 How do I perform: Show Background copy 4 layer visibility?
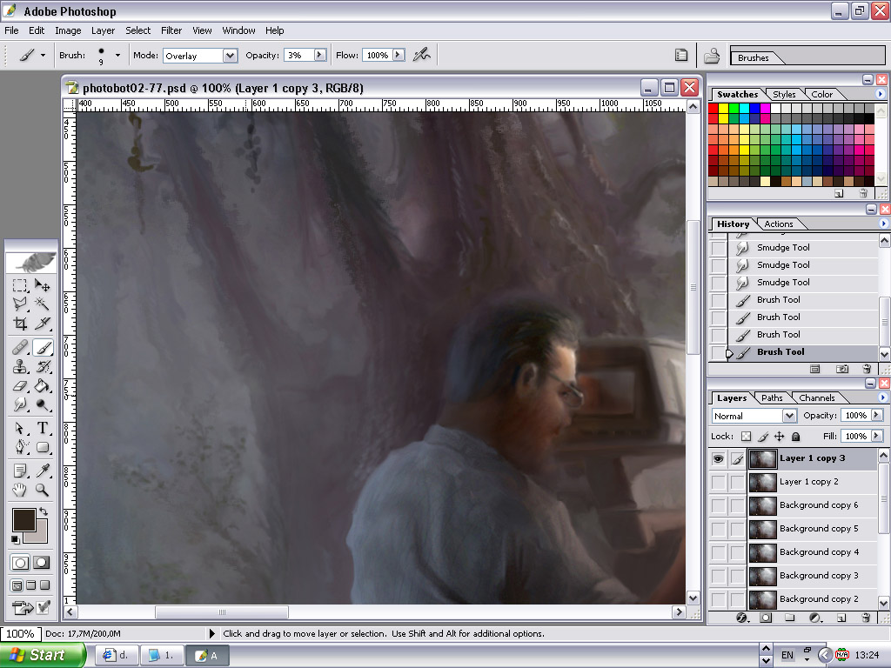pyautogui.click(x=718, y=552)
